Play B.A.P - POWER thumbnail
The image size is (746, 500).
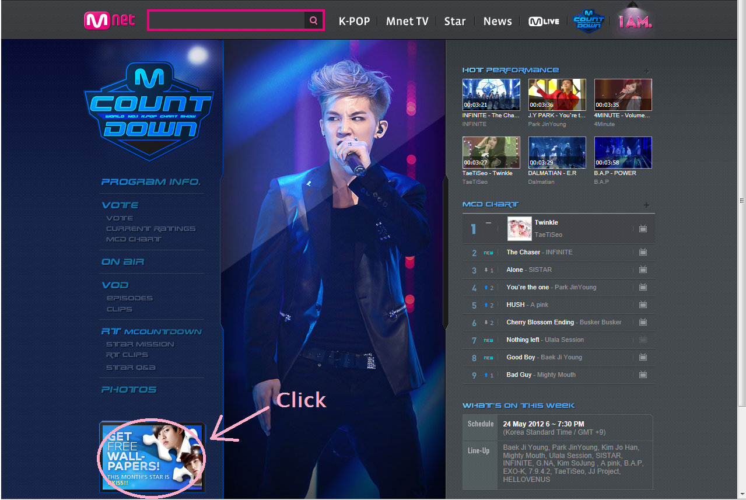click(x=623, y=152)
